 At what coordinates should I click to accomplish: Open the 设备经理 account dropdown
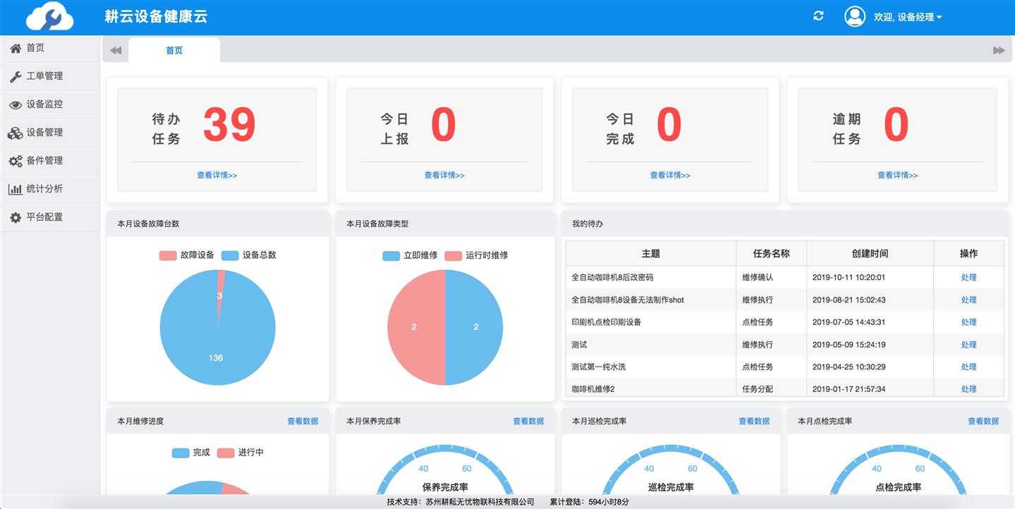click(x=911, y=16)
